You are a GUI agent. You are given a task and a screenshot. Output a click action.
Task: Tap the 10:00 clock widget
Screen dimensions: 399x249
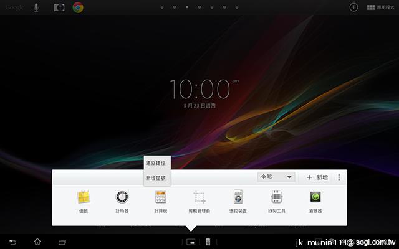[204, 88]
